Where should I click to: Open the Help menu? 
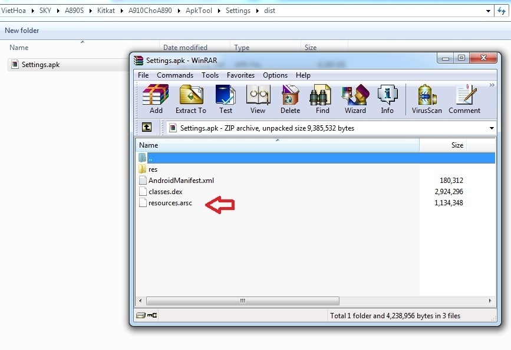point(303,75)
